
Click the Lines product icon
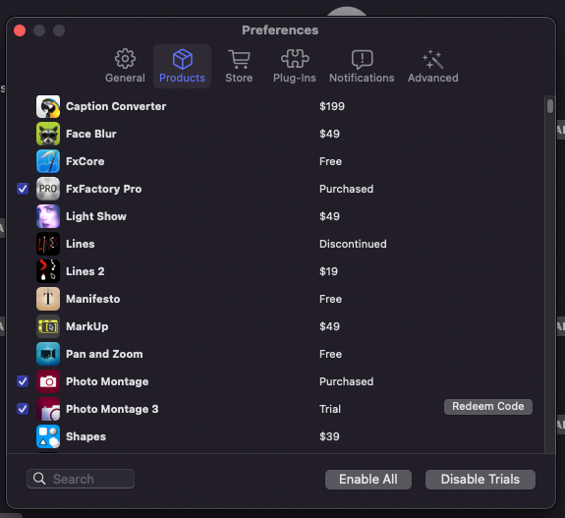[x=48, y=244]
